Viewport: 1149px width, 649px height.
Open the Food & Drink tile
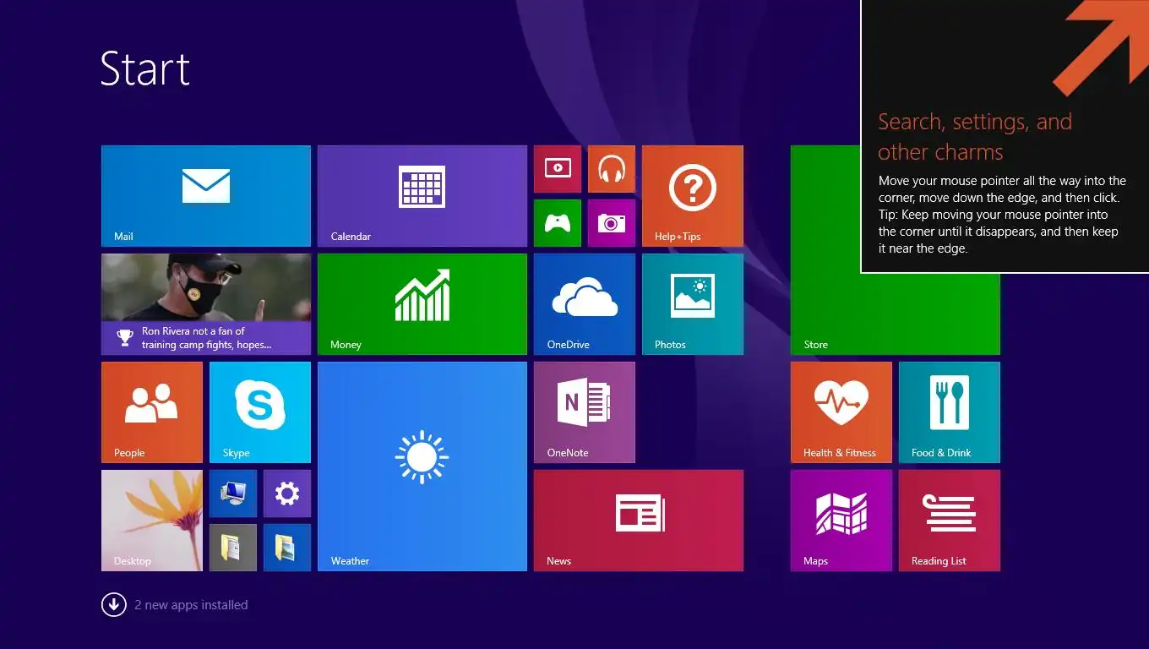click(x=950, y=412)
